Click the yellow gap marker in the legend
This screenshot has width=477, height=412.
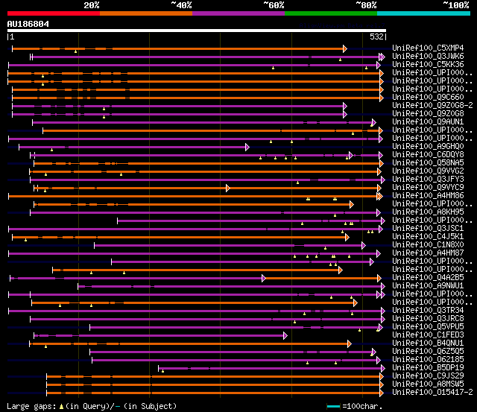point(61,407)
